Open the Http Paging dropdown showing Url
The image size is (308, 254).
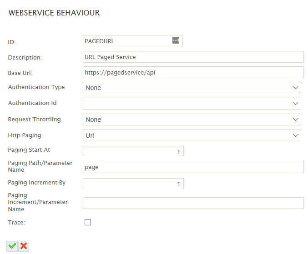(192, 135)
